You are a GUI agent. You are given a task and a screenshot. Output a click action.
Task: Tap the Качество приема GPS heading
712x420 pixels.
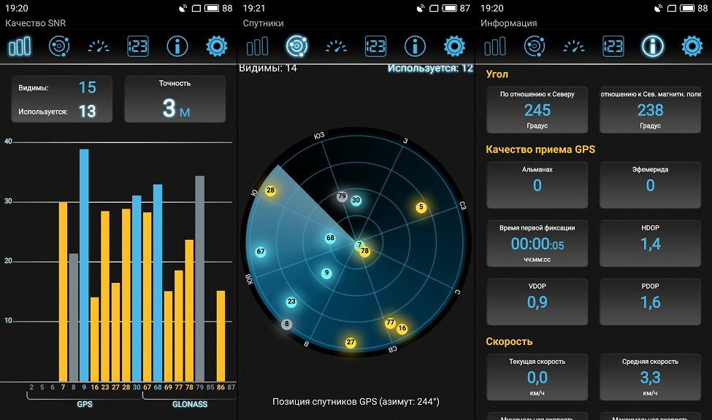click(540, 149)
